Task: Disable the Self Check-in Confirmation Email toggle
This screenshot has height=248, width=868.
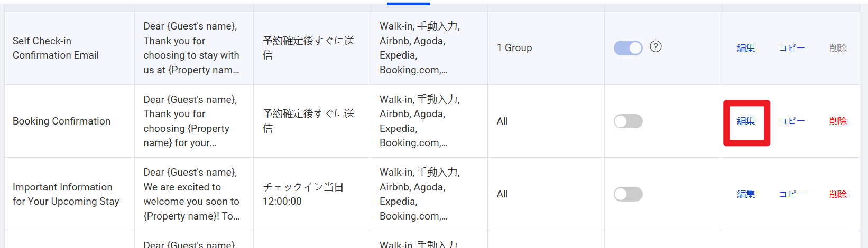Action: [x=628, y=48]
